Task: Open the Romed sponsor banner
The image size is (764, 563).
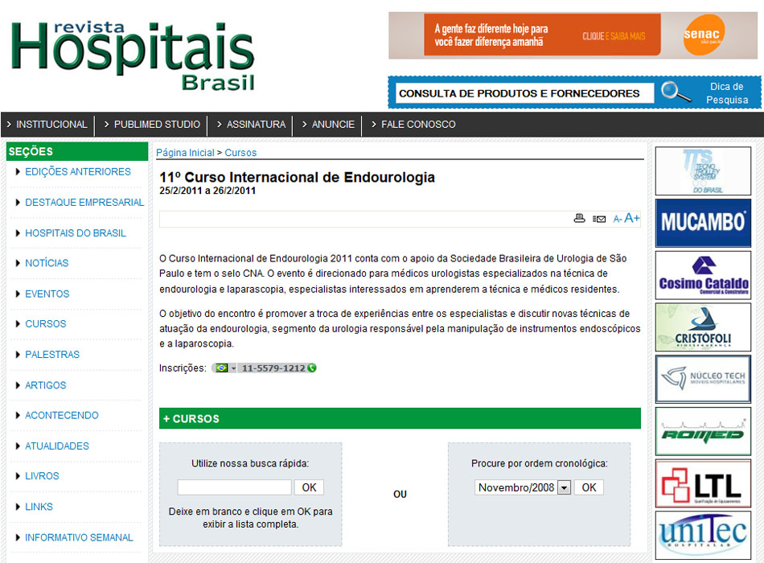Action: (703, 431)
